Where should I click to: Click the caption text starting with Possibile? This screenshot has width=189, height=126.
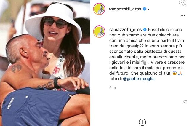point(147,51)
